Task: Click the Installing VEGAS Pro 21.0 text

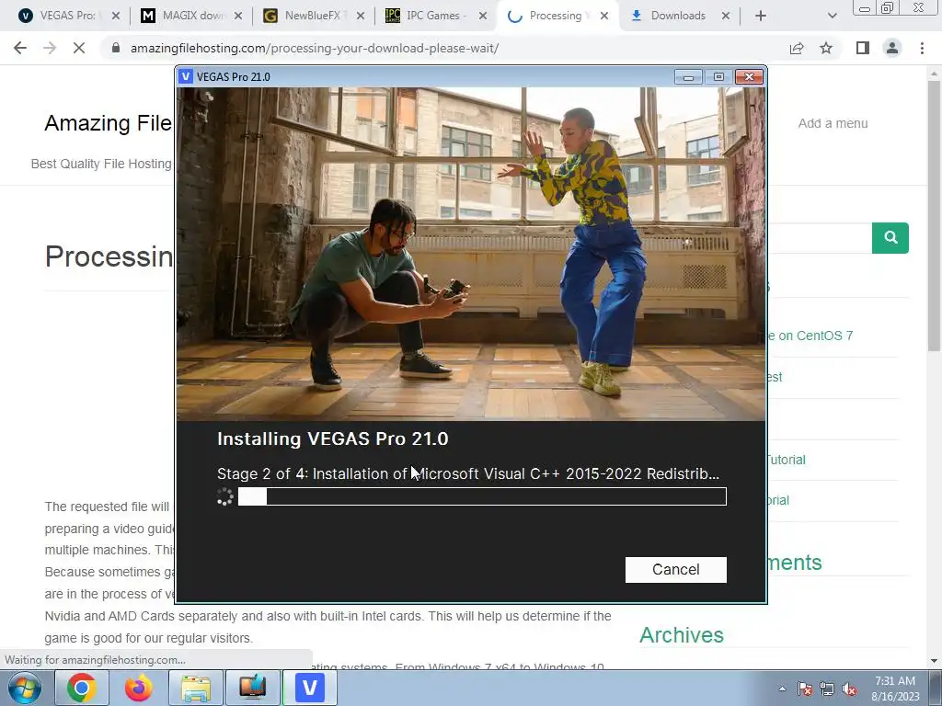Action: [x=332, y=438]
